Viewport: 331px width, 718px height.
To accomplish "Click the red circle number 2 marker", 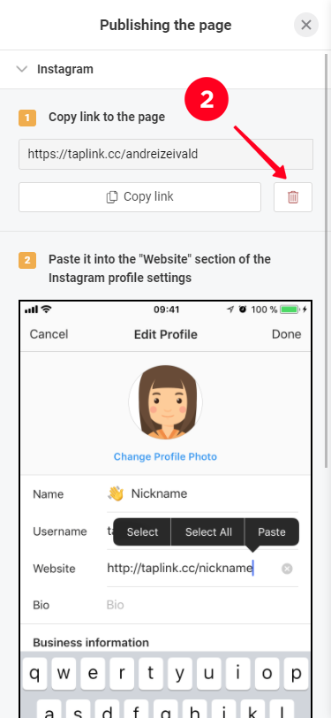I will coord(207,100).
